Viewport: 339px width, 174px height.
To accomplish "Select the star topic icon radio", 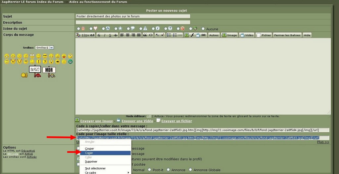I will [116, 28].
